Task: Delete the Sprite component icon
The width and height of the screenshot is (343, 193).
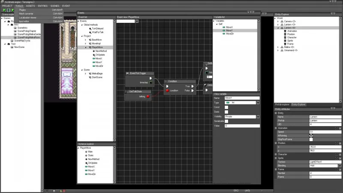Action: (x=340, y=158)
